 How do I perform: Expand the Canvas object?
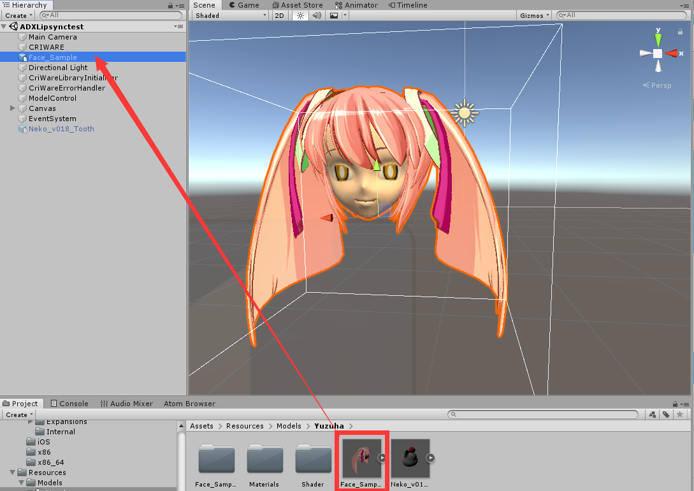tap(12, 108)
